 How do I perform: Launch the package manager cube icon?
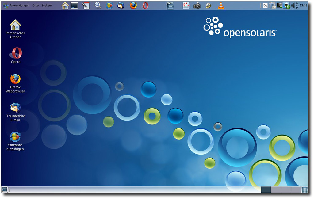point(109,5)
